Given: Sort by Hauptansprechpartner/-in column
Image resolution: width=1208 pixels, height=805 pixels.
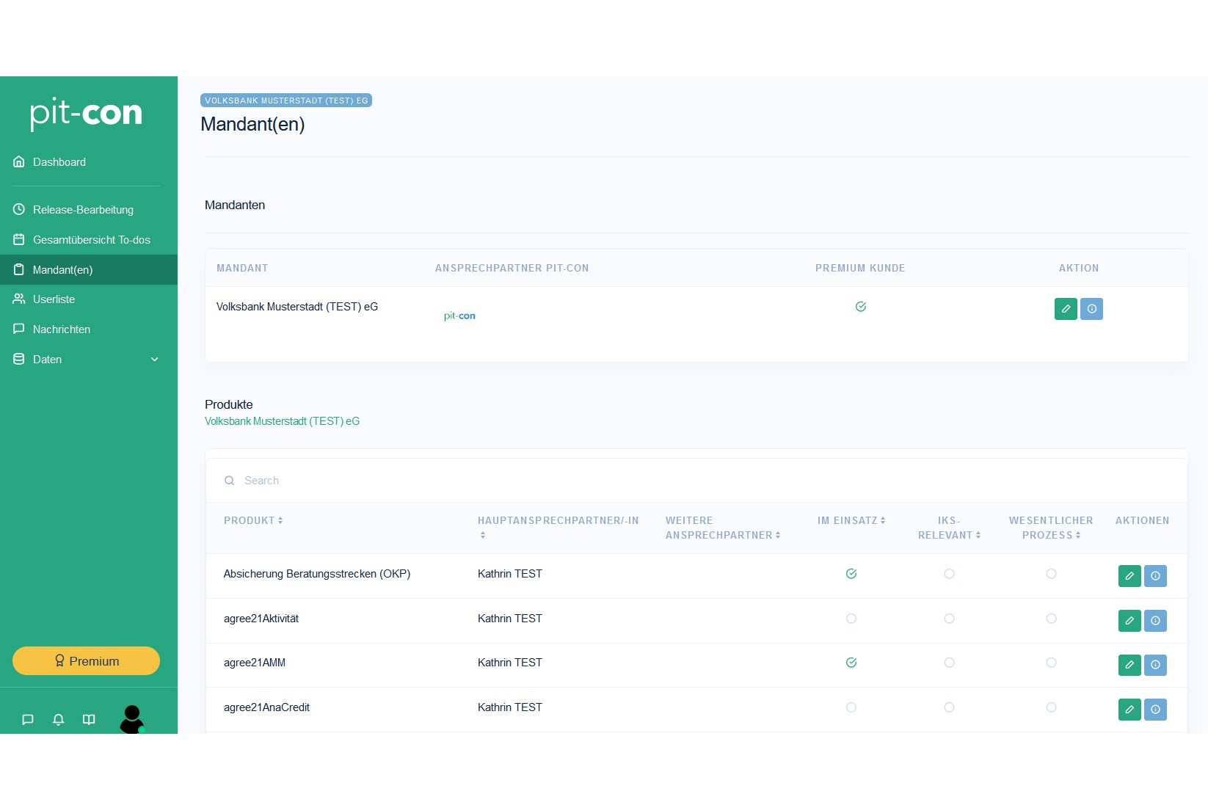Looking at the screenshot, I should coord(558,528).
